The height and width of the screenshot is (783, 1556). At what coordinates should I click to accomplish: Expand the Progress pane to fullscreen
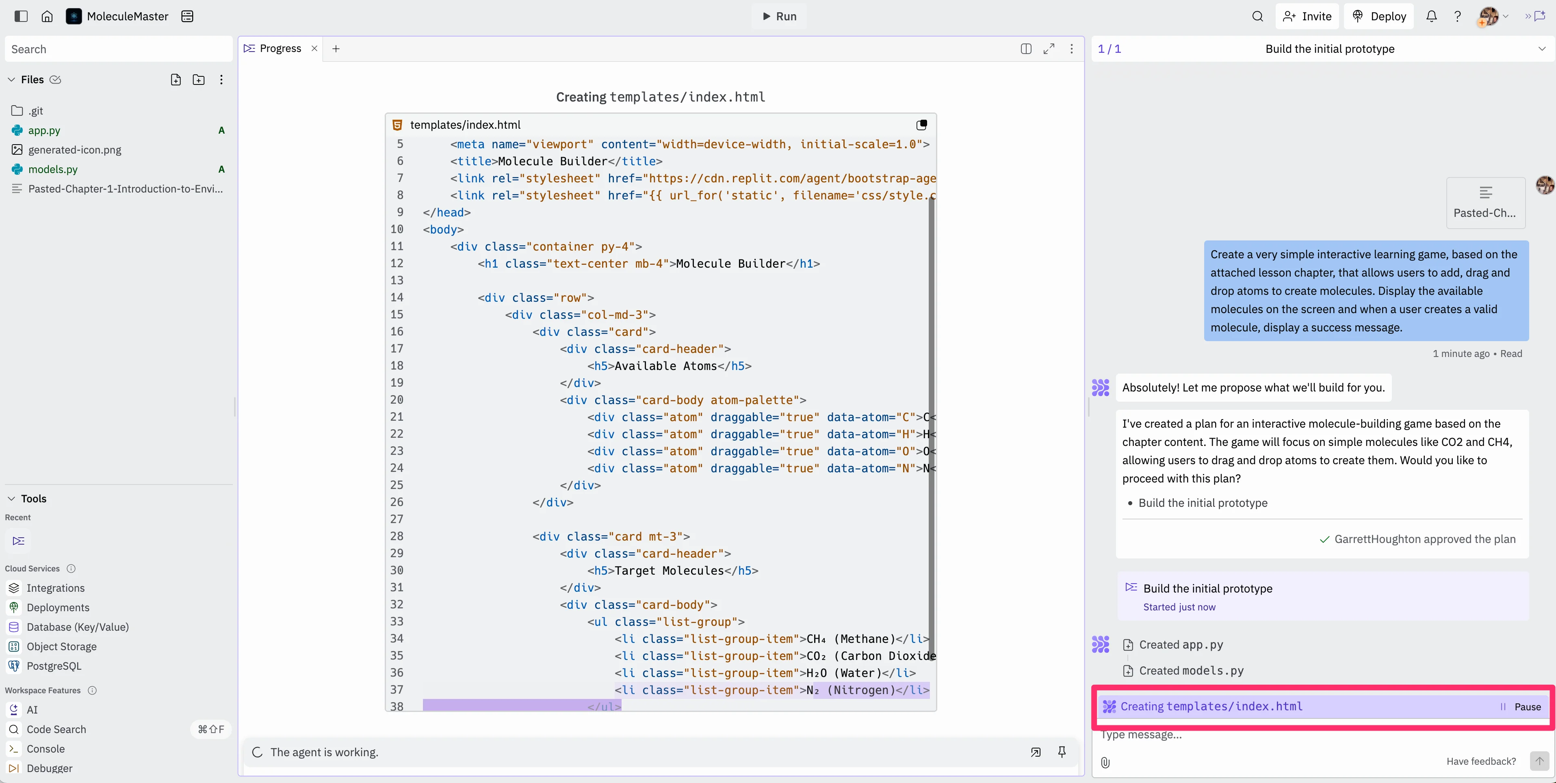(x=1049, y=49)
